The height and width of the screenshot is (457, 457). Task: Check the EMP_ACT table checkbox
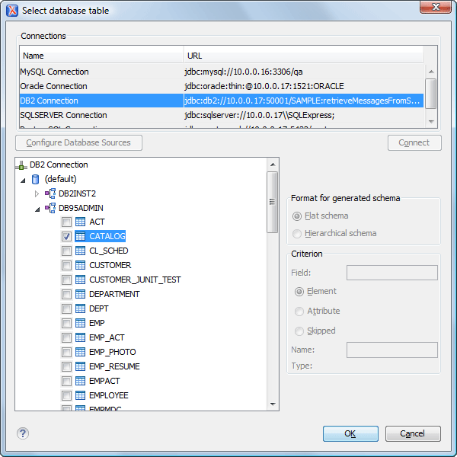(66, 337)
